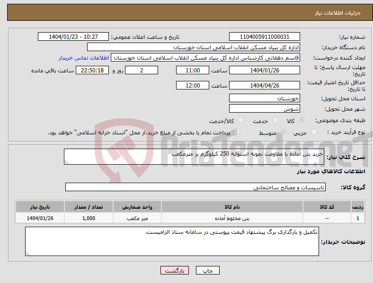Click the طبقه بندی موضوعی label
The image size is (373, 283).
tap(340, 121)
